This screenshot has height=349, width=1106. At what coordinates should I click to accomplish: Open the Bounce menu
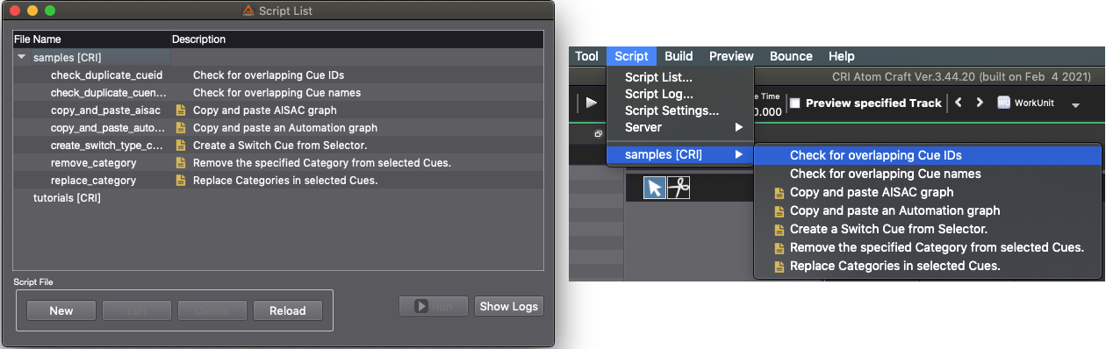tap(791, 56)
